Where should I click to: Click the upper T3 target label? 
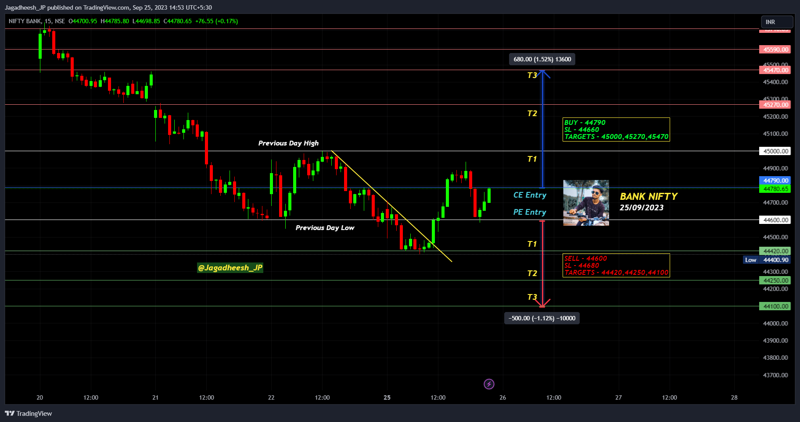532,75
